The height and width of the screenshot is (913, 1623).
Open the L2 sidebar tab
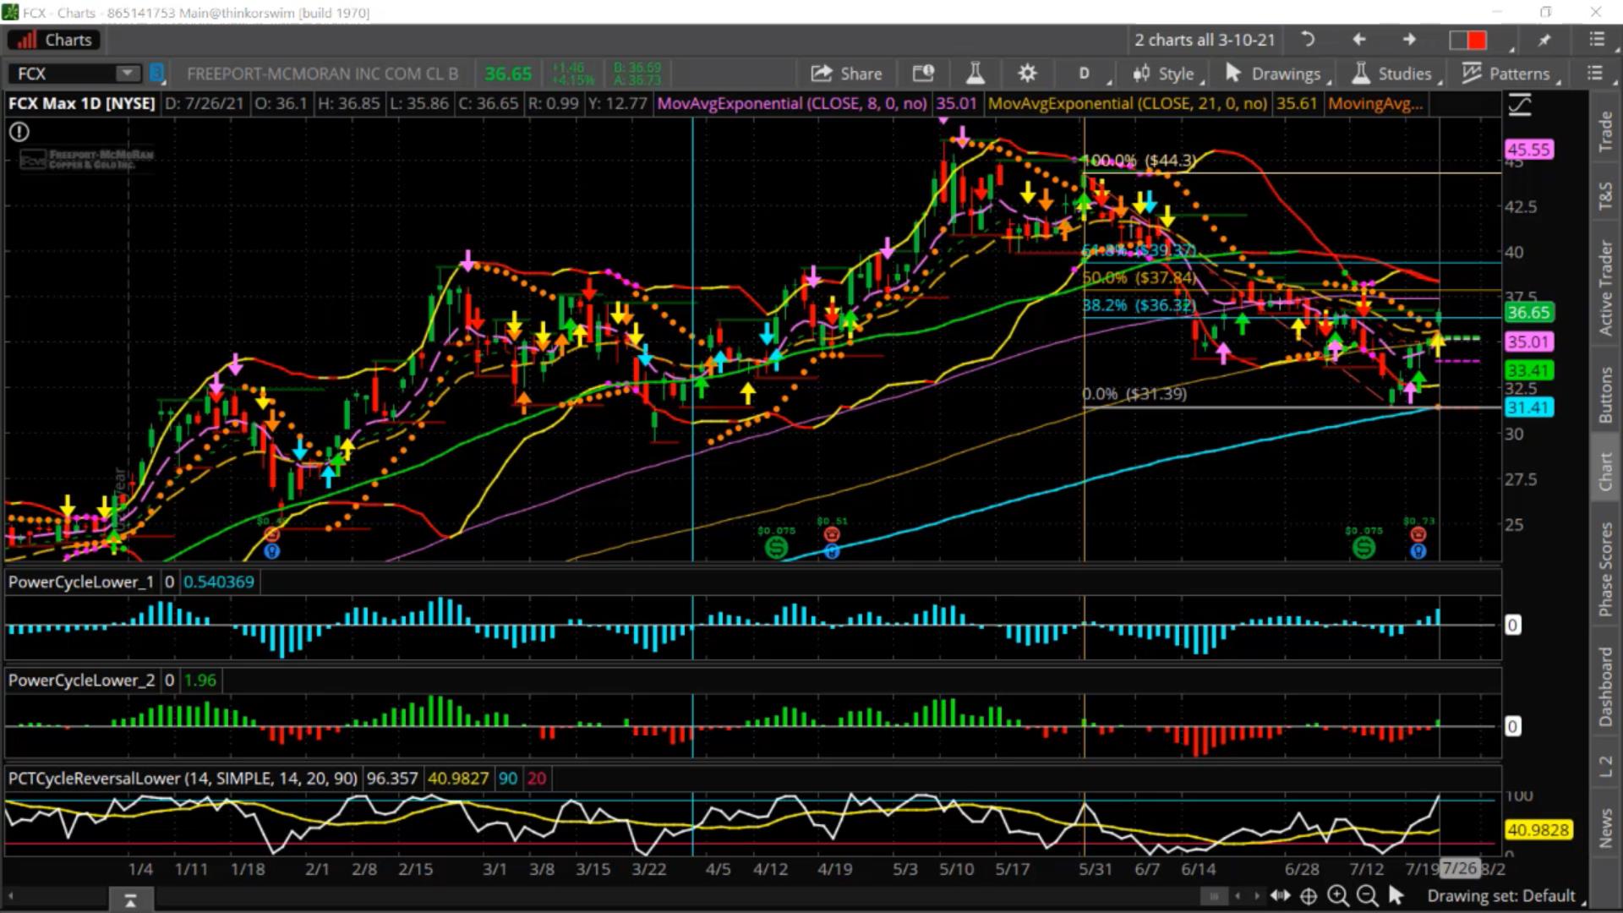[1604, 766]
